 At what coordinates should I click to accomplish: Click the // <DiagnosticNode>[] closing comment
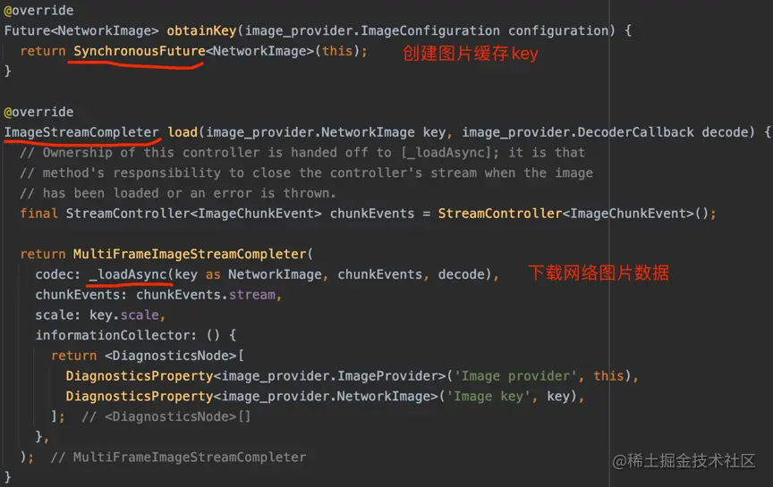point(166,416)
